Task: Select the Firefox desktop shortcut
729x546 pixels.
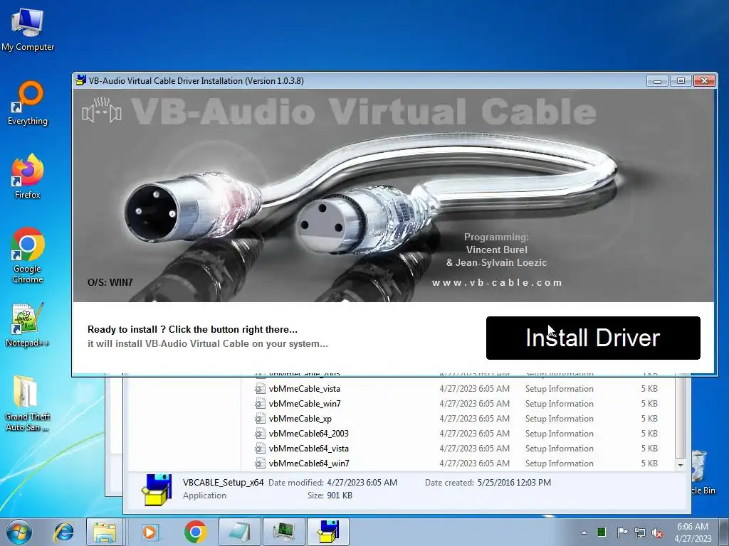Action: click(28, 176)
